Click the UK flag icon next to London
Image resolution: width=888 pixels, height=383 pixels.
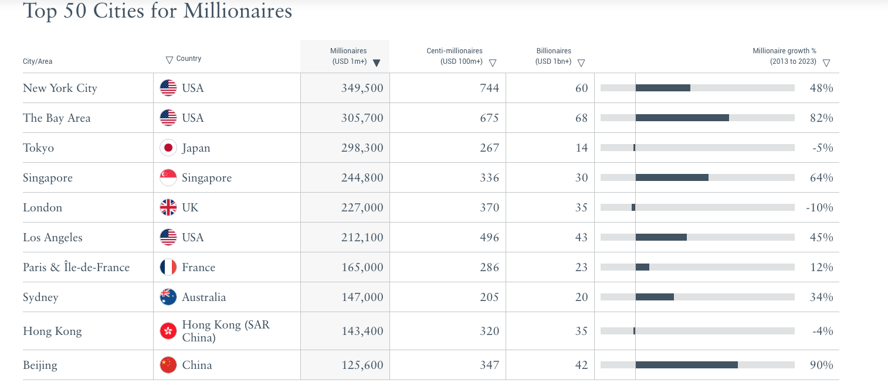(x=168, y=207)
